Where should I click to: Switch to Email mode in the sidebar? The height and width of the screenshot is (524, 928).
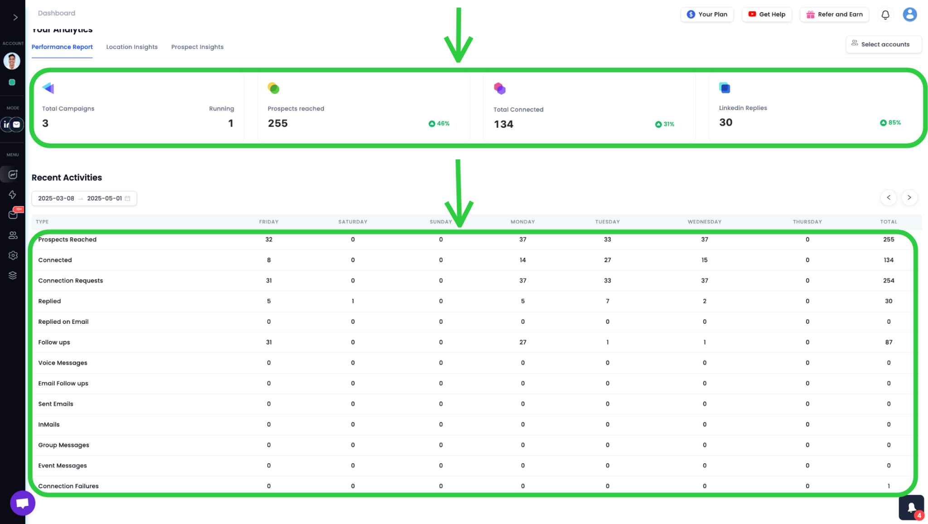16,124
